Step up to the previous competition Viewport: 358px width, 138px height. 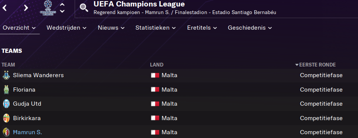[x=62, y=5]
